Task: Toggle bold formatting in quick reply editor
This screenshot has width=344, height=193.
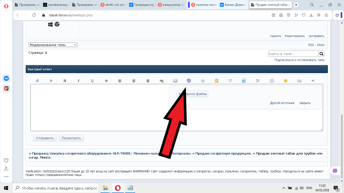Action: point(65,80)
